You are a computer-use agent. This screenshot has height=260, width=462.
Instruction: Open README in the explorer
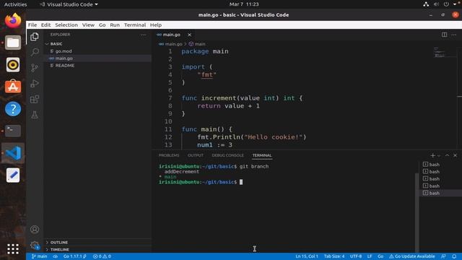point(65,66)
